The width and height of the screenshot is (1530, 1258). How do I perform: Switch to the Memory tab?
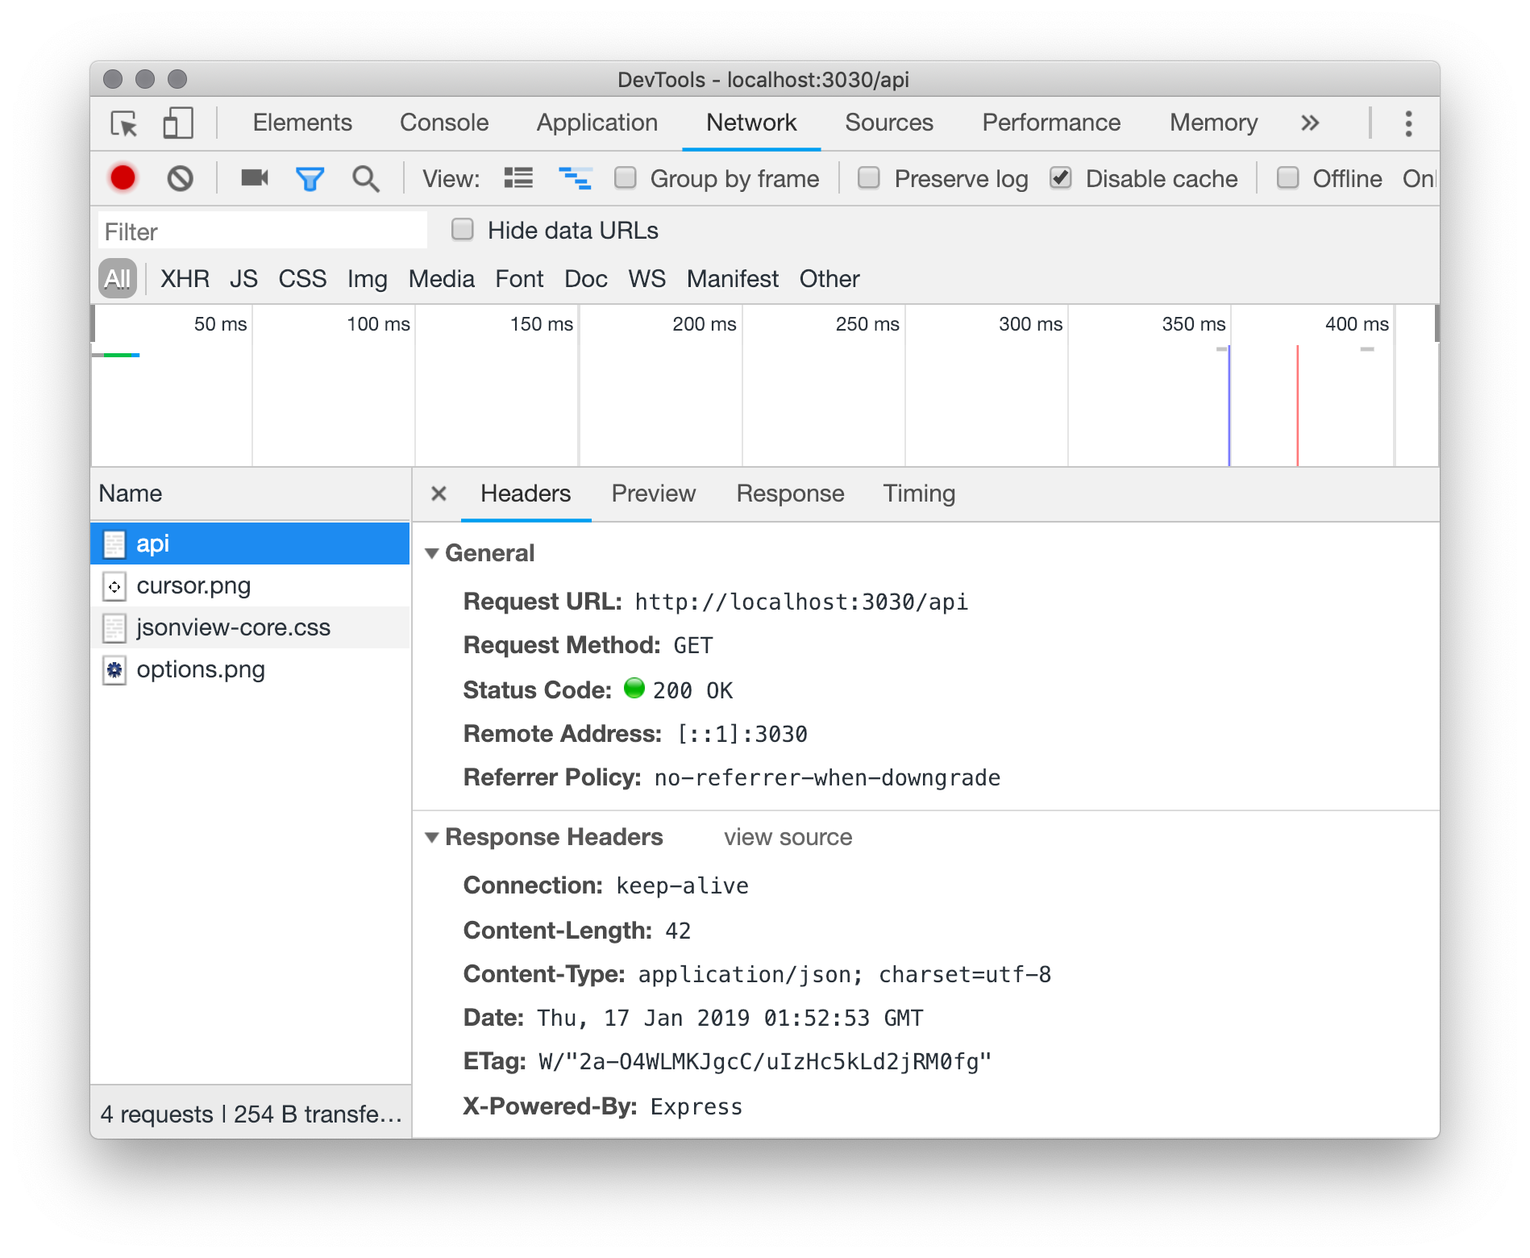pyautogui.click(x=1213, y=123)
